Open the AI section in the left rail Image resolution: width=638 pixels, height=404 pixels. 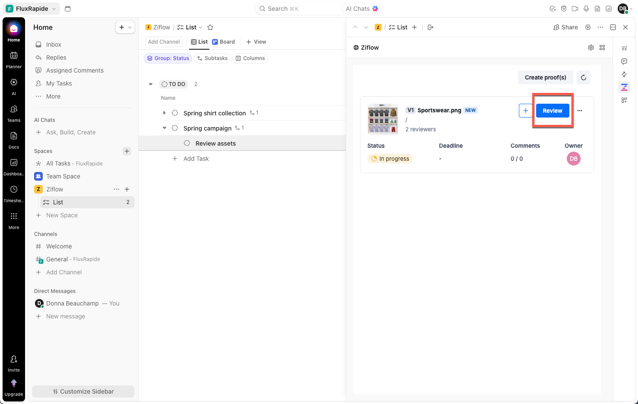pyautogui.click(x=14, y=86)
